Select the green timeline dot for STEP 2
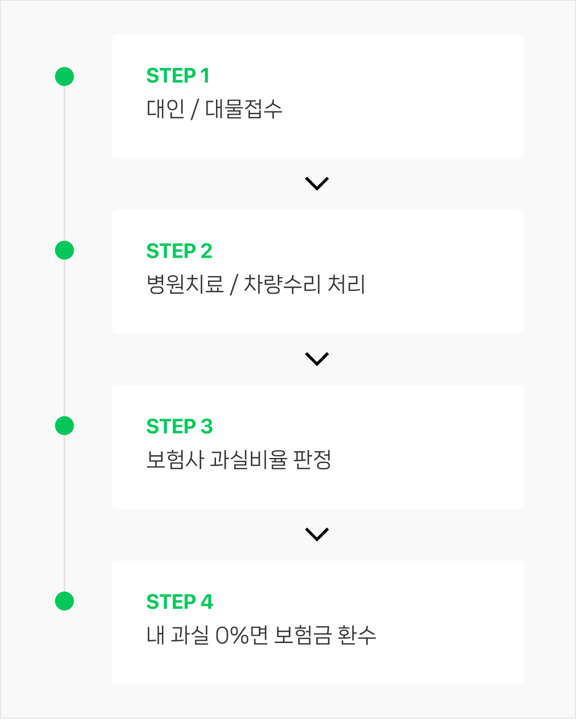Viewport: 576px width, 719px height. click(x=65, y=250)
